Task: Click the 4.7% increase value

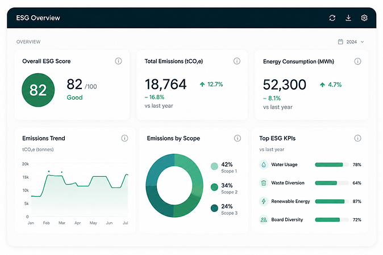Action: [335, 84]
